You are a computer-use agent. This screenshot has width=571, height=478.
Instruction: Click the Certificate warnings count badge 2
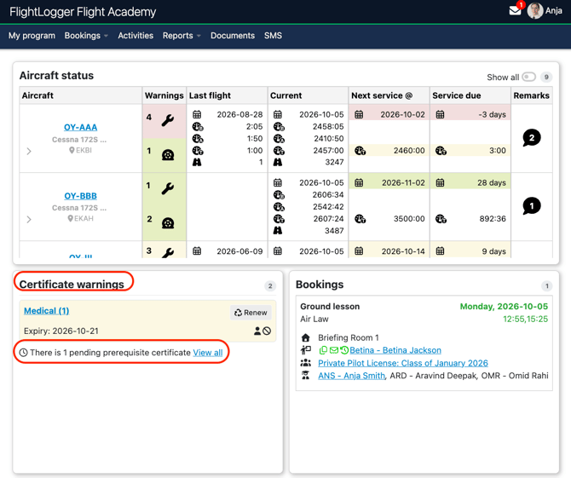point(270,285)
